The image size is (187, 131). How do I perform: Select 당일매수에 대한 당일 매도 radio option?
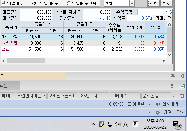[x=4, y=3]
